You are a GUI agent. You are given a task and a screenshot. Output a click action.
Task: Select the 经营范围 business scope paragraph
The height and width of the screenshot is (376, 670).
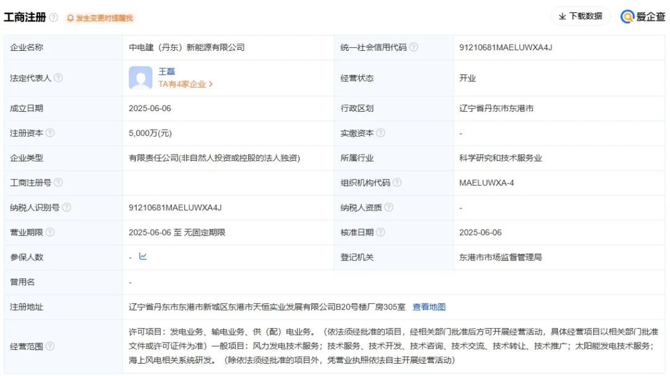(x=393, y=346)
